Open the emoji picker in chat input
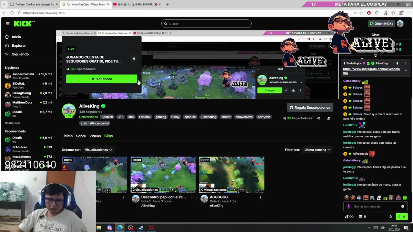 coord(402,207)
